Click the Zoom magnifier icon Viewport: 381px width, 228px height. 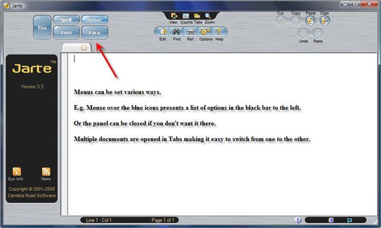click(209, 16)
